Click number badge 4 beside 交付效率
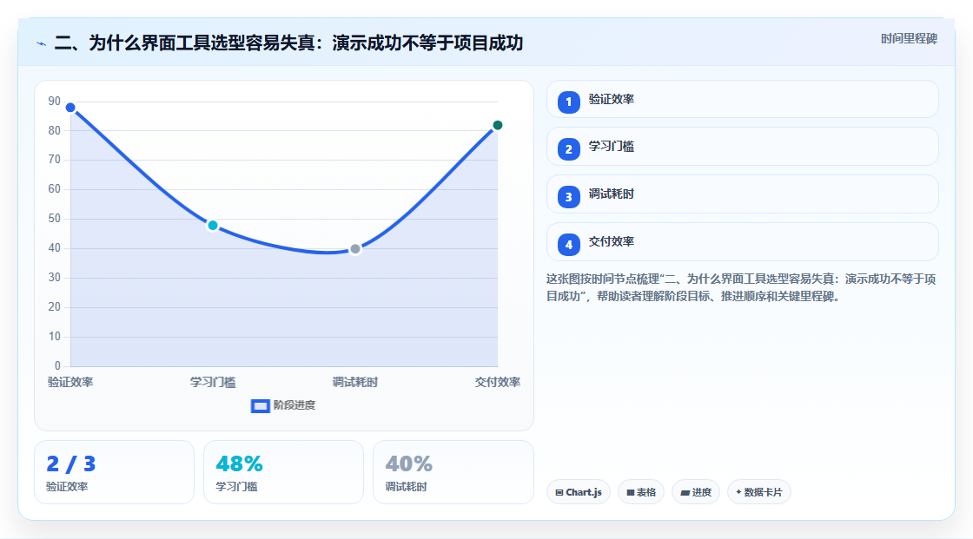Viewport: 973px width, 539px height. click(x=568, y=245)
